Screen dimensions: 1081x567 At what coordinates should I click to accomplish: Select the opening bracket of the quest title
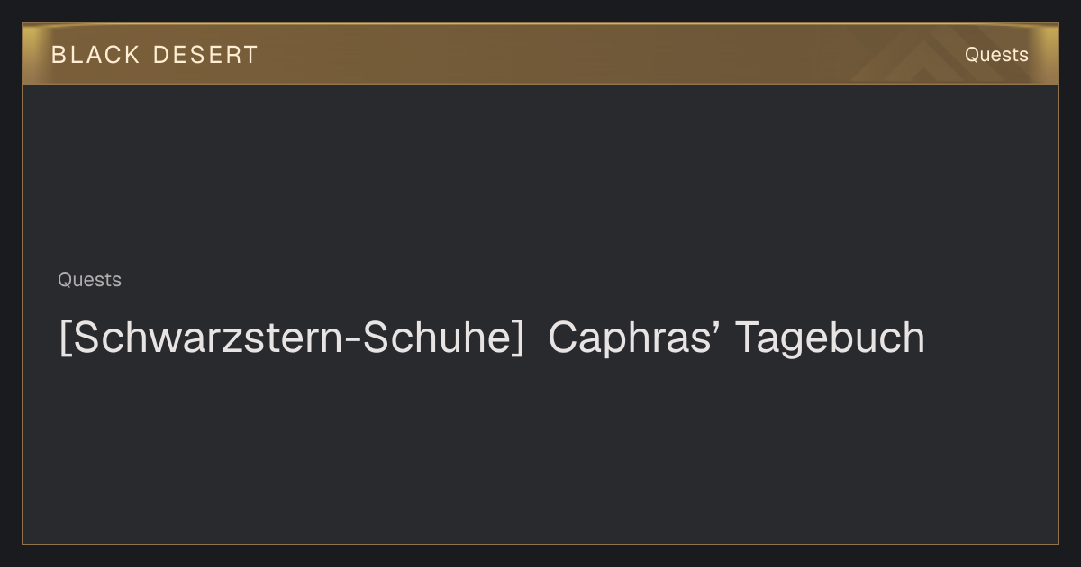click(64, 337)
